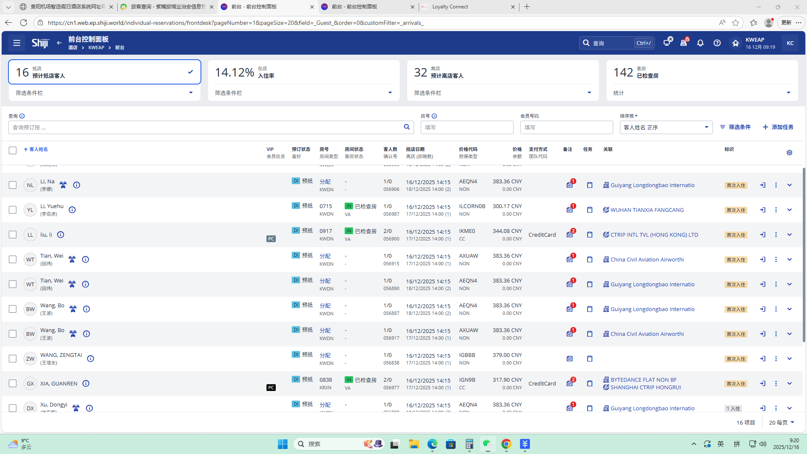Screen dimensions: 807x454
Task: Select the 预计离店客人 departures card
Action: point(502,72)
